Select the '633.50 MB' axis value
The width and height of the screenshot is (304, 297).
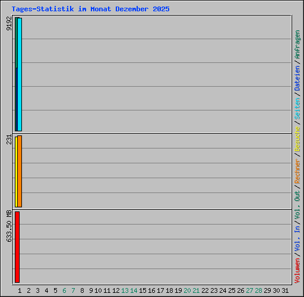pyautogui.click(x=9, y=226)
